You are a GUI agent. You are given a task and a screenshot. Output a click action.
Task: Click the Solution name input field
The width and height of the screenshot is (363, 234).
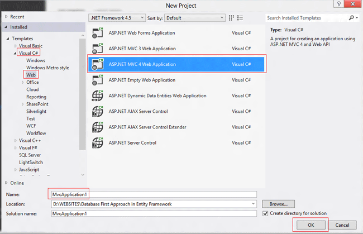154,214
